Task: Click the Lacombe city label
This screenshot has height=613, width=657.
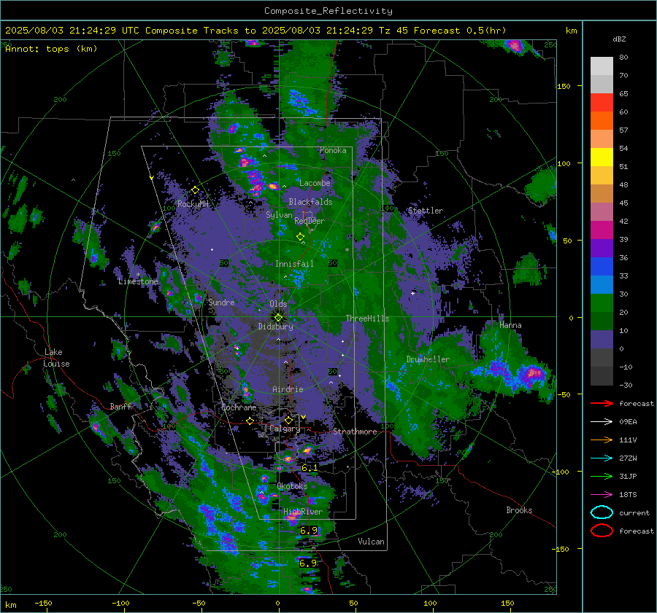Action: coord(315,183)
